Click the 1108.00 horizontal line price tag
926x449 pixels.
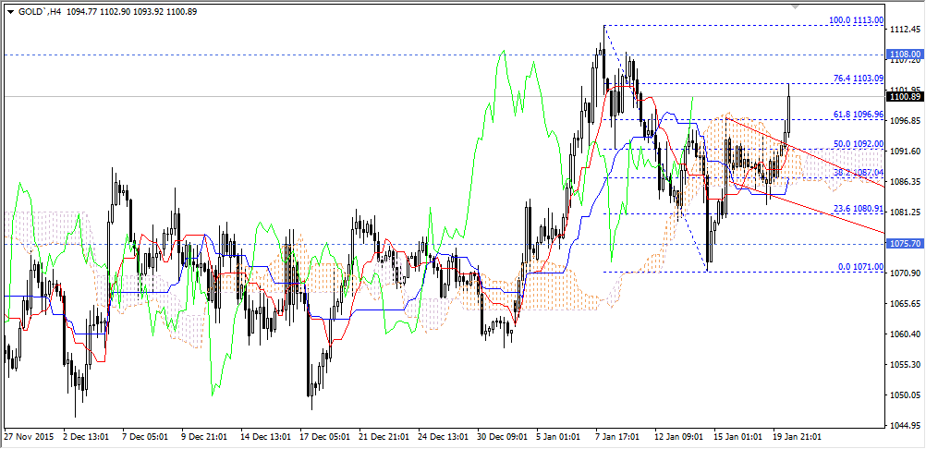coord(904,54)
